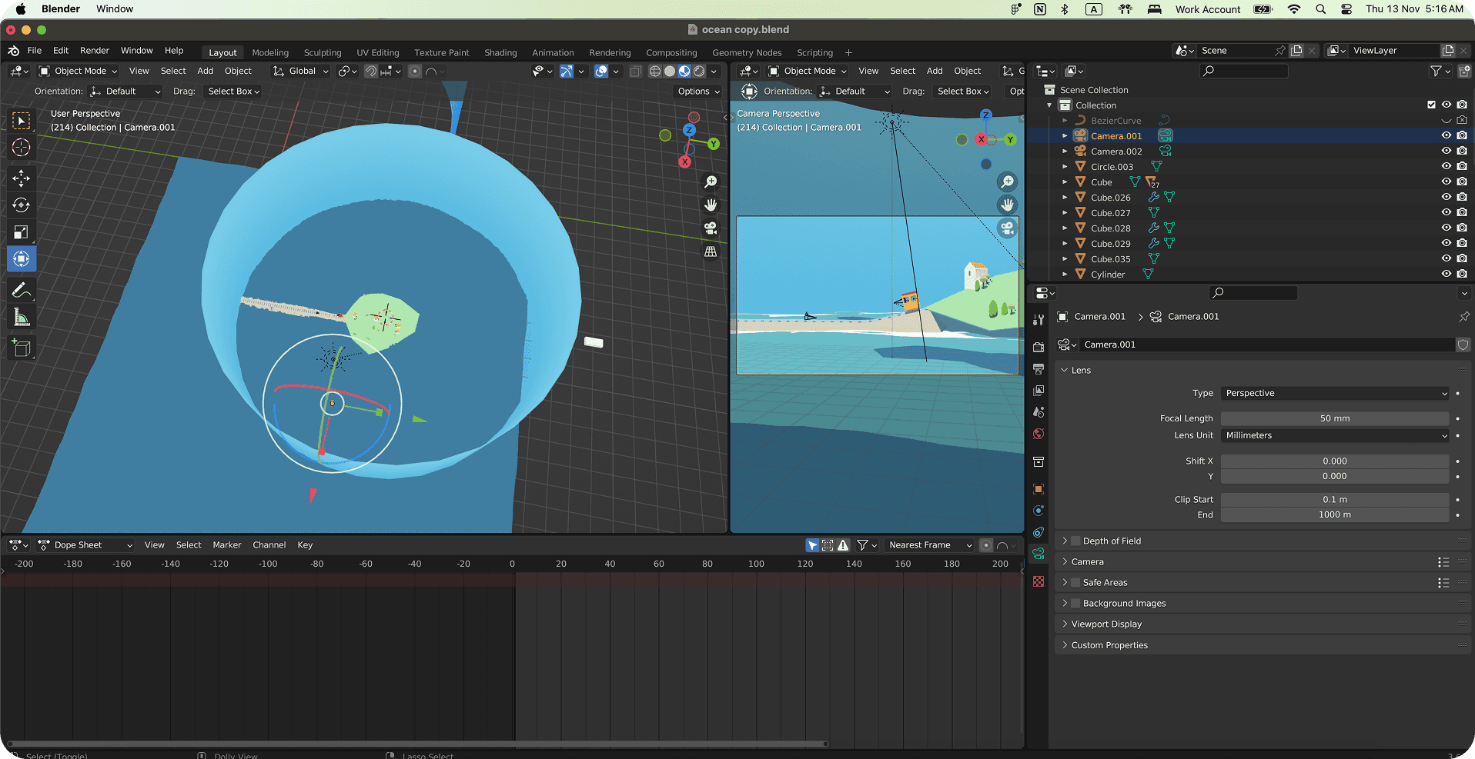Viewport: 1475px width, 759px height.
Task: Open the Render menu
Action: (95, 51)
